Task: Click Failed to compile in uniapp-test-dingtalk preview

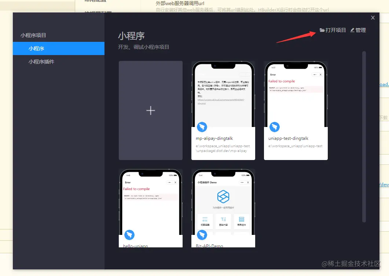Action: (282, 81)
